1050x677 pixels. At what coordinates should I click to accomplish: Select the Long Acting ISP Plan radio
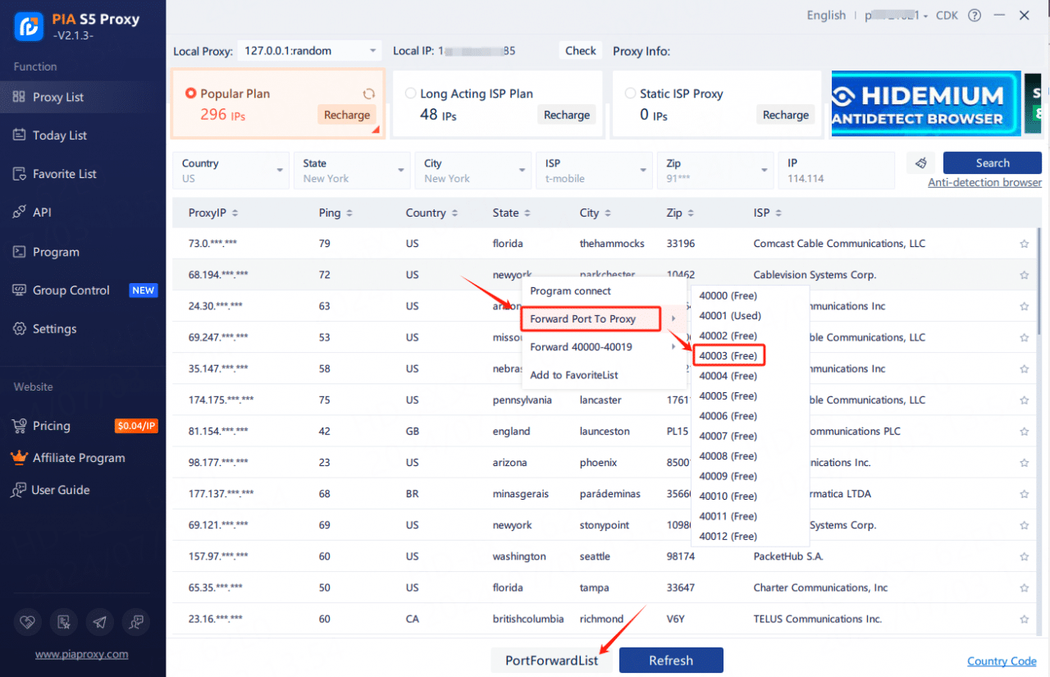coord(411,94)
